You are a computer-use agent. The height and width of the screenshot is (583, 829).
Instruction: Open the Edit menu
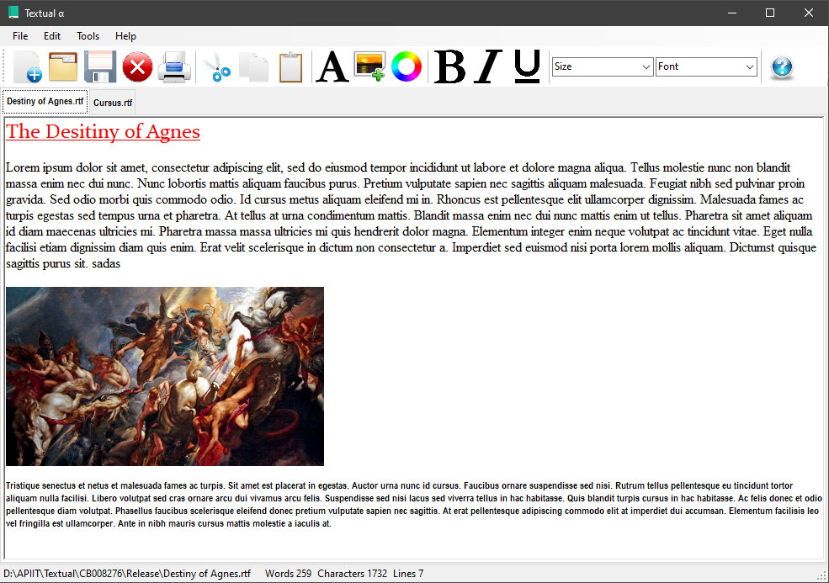pyautogui.click(x=52, y=36)
